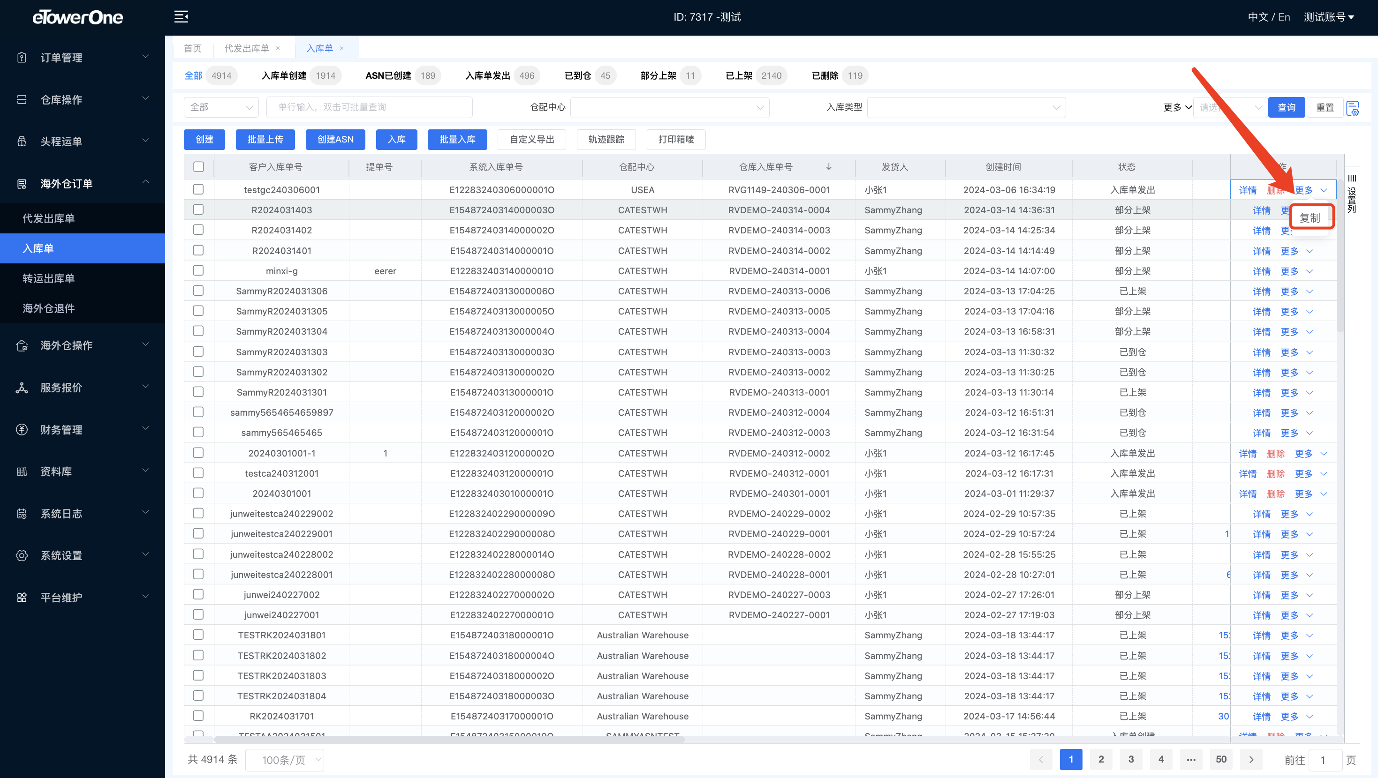This screenshot has width=1378, height=778.
Task: Click the 平台维护 sidebar icon
Action: coord(22,597)
